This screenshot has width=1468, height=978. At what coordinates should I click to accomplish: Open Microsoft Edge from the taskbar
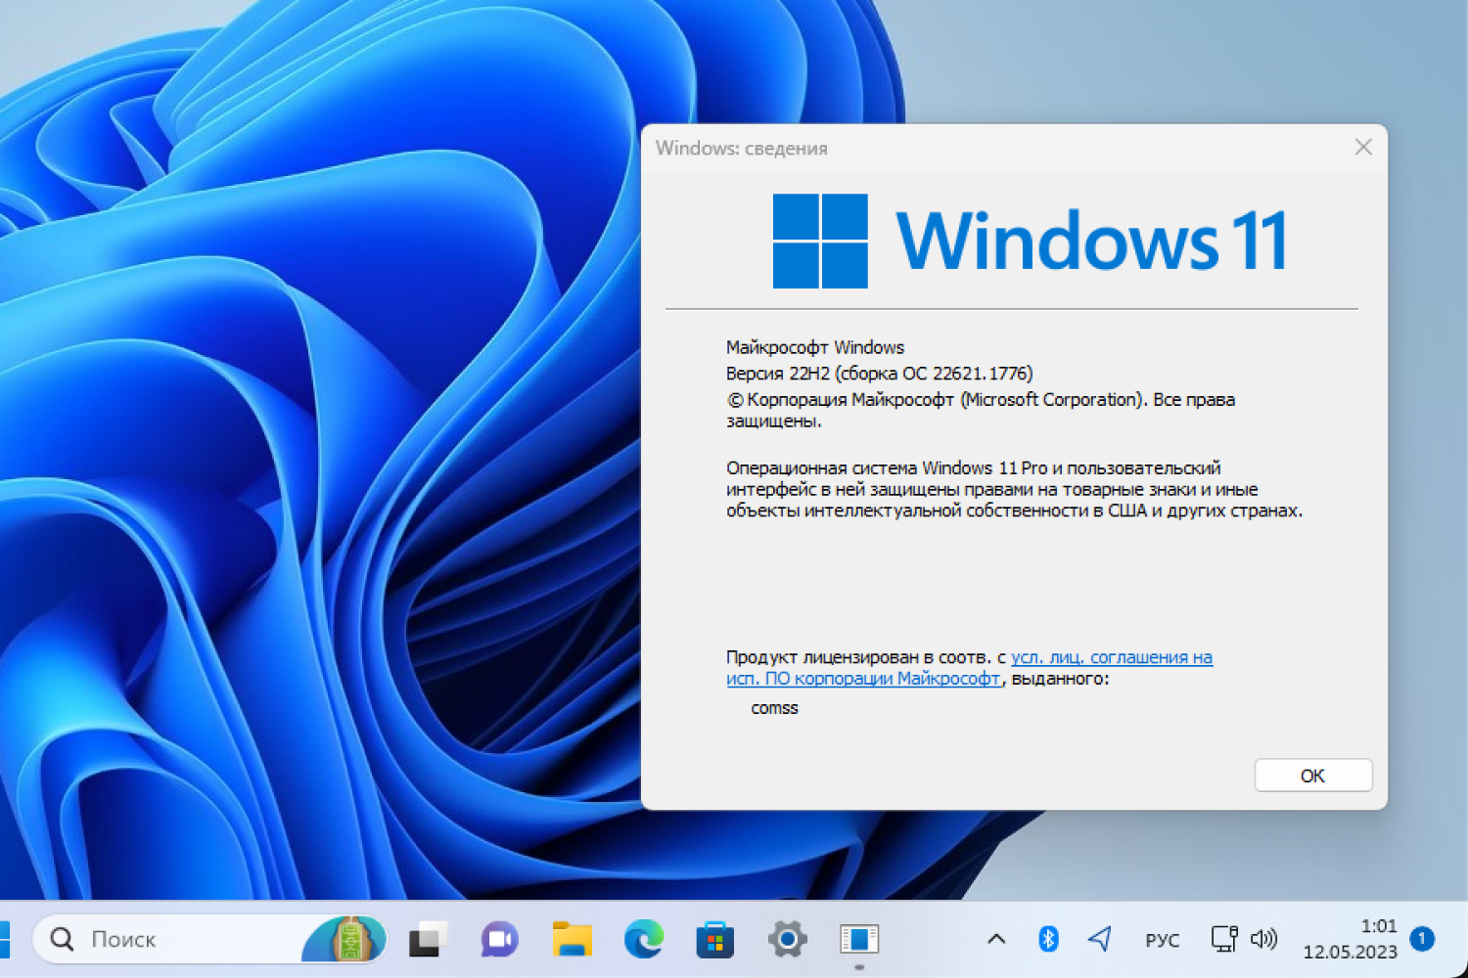(x=643, y=939)
